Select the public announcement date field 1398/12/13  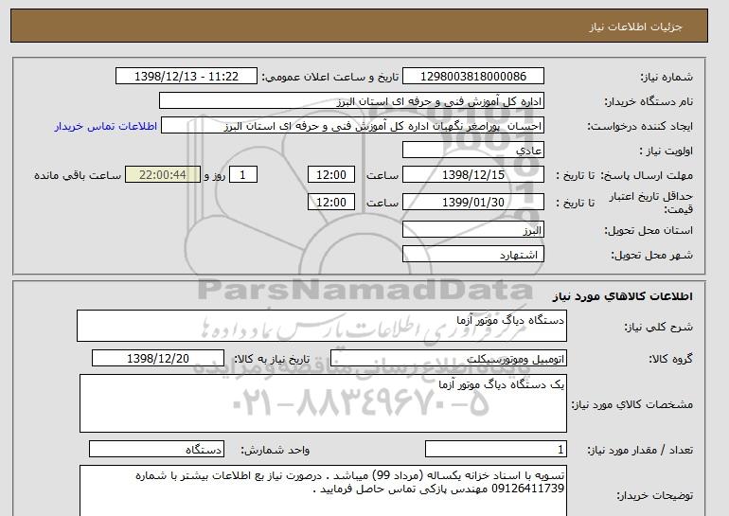tap(186, 77)
